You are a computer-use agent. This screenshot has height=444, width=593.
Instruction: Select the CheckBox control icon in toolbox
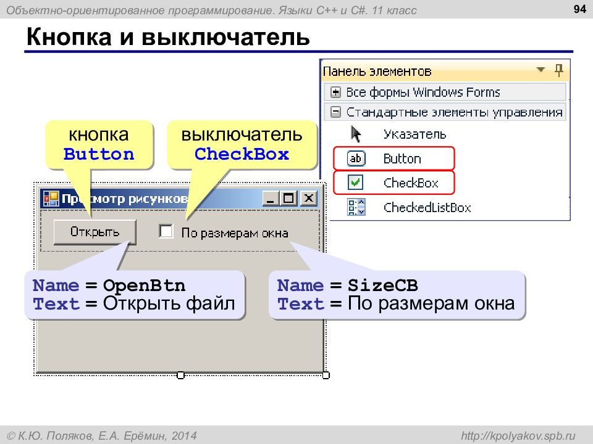355,183
